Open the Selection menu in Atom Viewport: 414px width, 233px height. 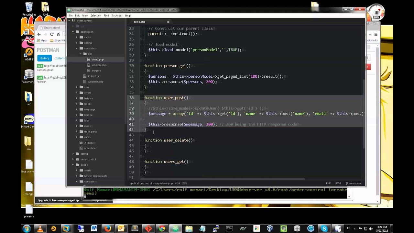point(96,16)
